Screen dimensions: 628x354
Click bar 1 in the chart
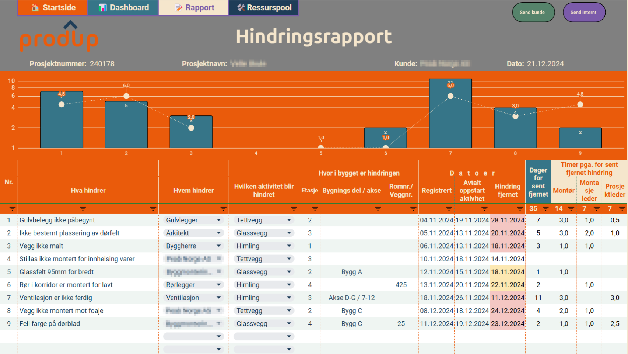(62, 120)
